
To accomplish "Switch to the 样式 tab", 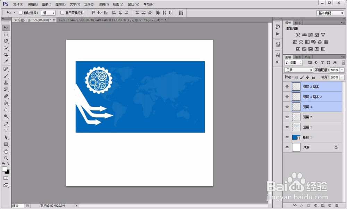I will coord(298,23).
